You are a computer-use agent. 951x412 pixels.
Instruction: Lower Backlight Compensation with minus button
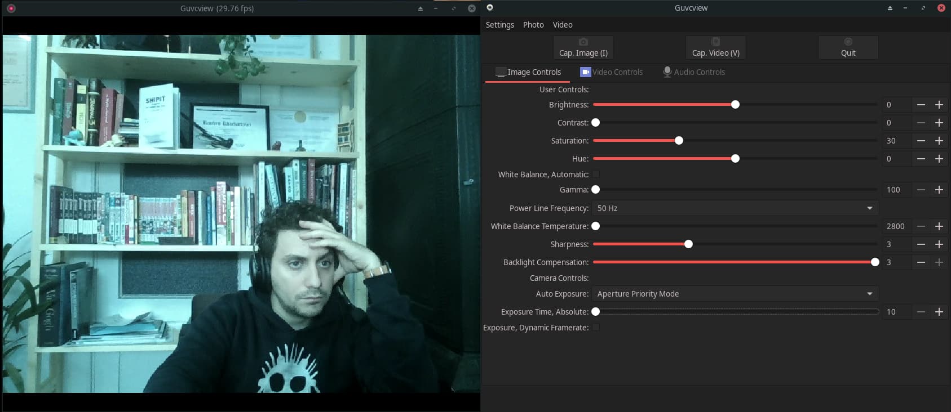(921, 262)
